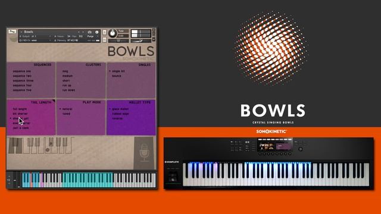The height and width of the screenshot is (214, 381).
Task: Set tail length to bit shorter
Action: pos(20,114)
